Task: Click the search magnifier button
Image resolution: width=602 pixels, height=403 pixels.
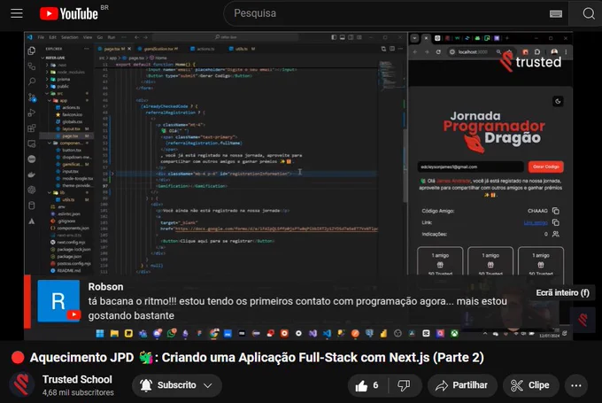Action: (588, 14)
